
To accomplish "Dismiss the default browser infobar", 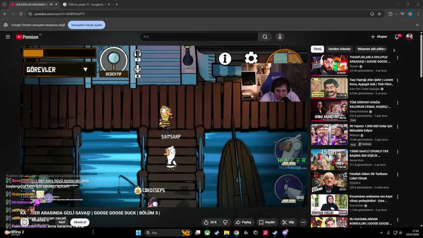I will click(x=417, y=25).
